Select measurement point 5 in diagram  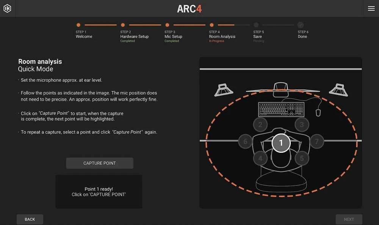pyautogui.click(x=302, y=158)
